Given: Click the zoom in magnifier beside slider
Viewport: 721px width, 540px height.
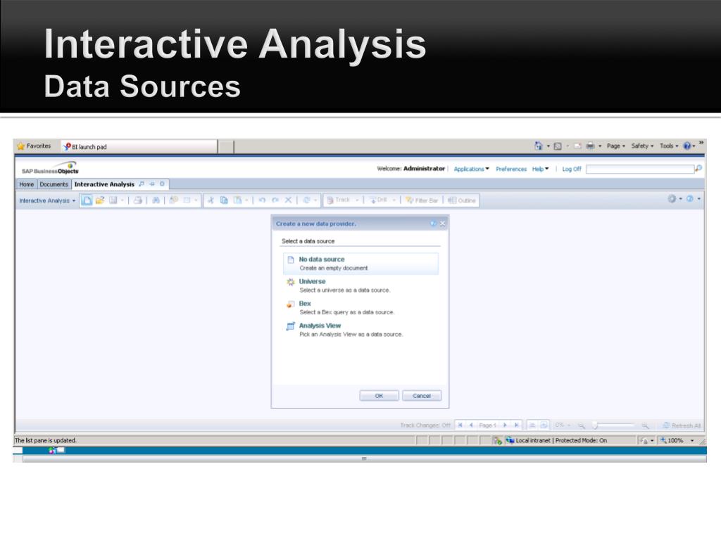Looking at the screenshot, I should 645,425.
